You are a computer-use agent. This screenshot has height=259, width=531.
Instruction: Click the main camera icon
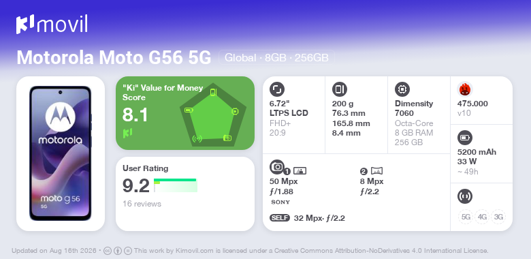pyautogui.click(x=277, y=166)
